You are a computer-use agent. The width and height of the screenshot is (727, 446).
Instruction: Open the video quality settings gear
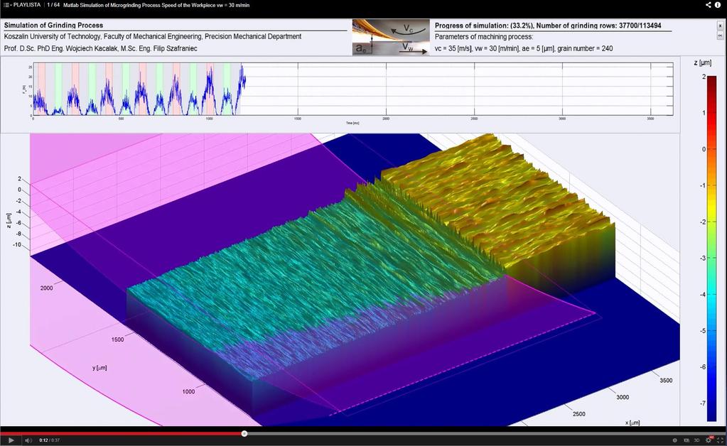click(709, 440)
